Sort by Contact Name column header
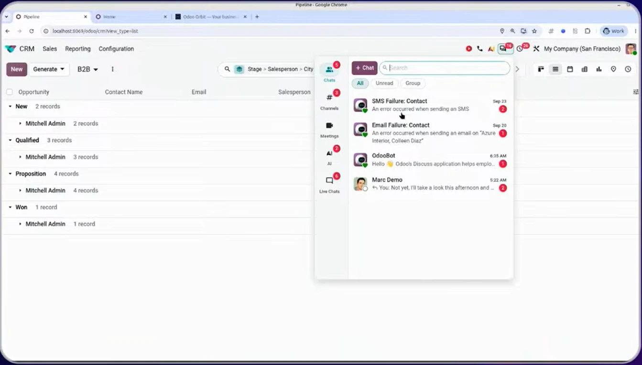The height and width of the screenshot is (365, 642). point(124,92)
